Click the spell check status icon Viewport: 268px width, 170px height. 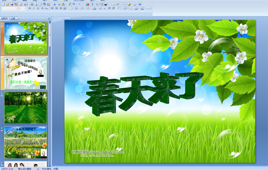click(x=38, y=169)
